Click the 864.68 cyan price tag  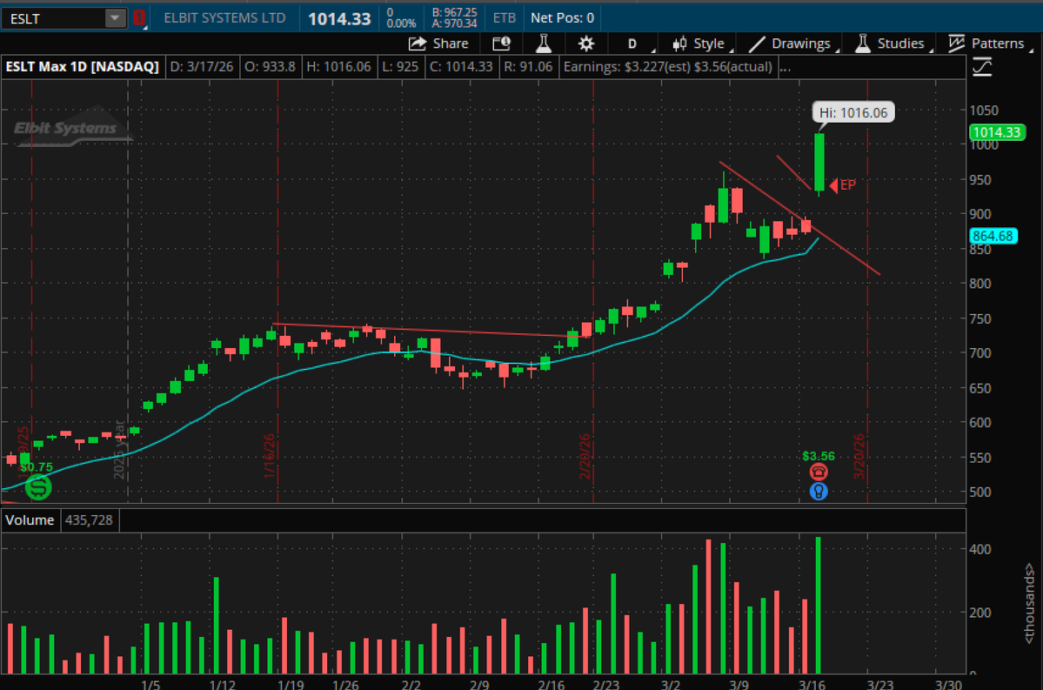(x=993, y=236)
